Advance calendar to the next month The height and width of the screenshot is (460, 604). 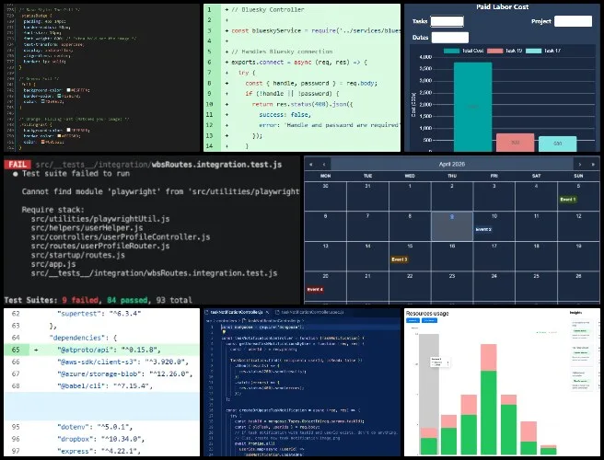[x=579, y=164]
